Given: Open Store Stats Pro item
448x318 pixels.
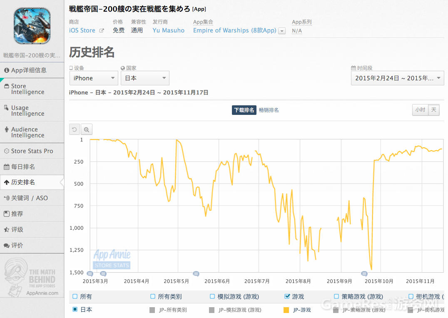Looking at the screenshot, I should tap(32, 151).
